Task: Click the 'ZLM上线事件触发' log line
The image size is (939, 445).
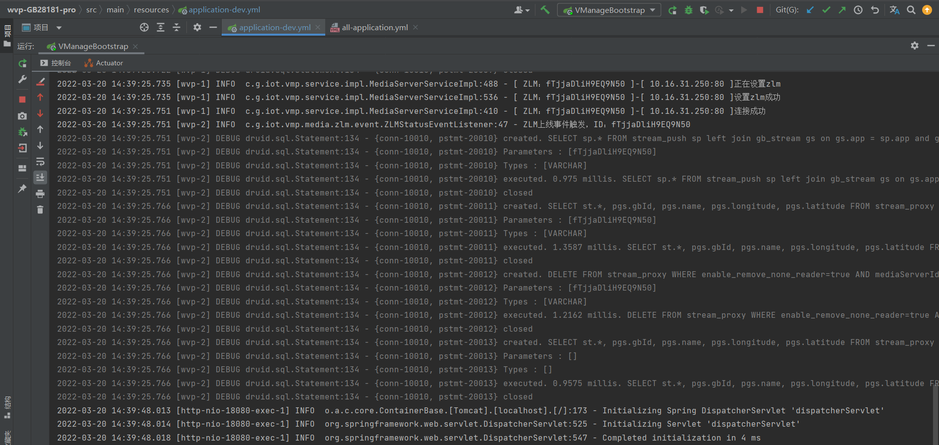Action: 374,124
